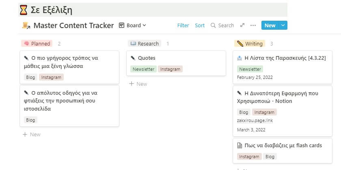The height and width of the screenshot is (170, 341).
Task: Click plus icon to add card under Planned
Action: (x=25, y=134)
